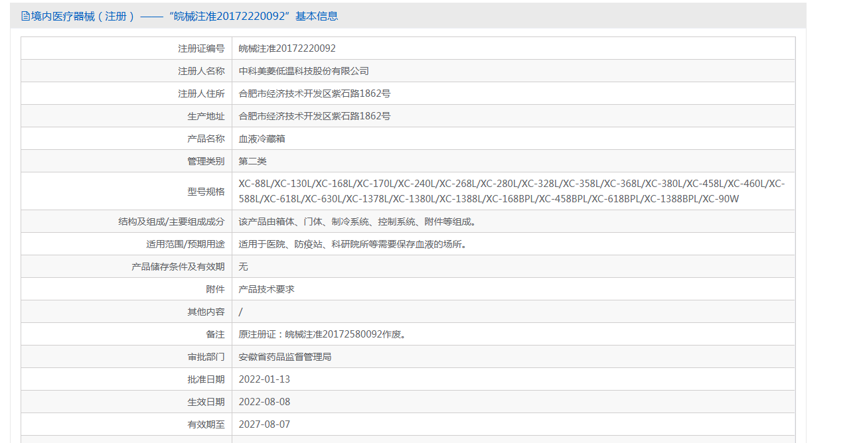Screen dimensions: 859x443
Task: Click the label "结构及组成/主要组成成分"
Action: pyautogui.click(x=171, y=221)
